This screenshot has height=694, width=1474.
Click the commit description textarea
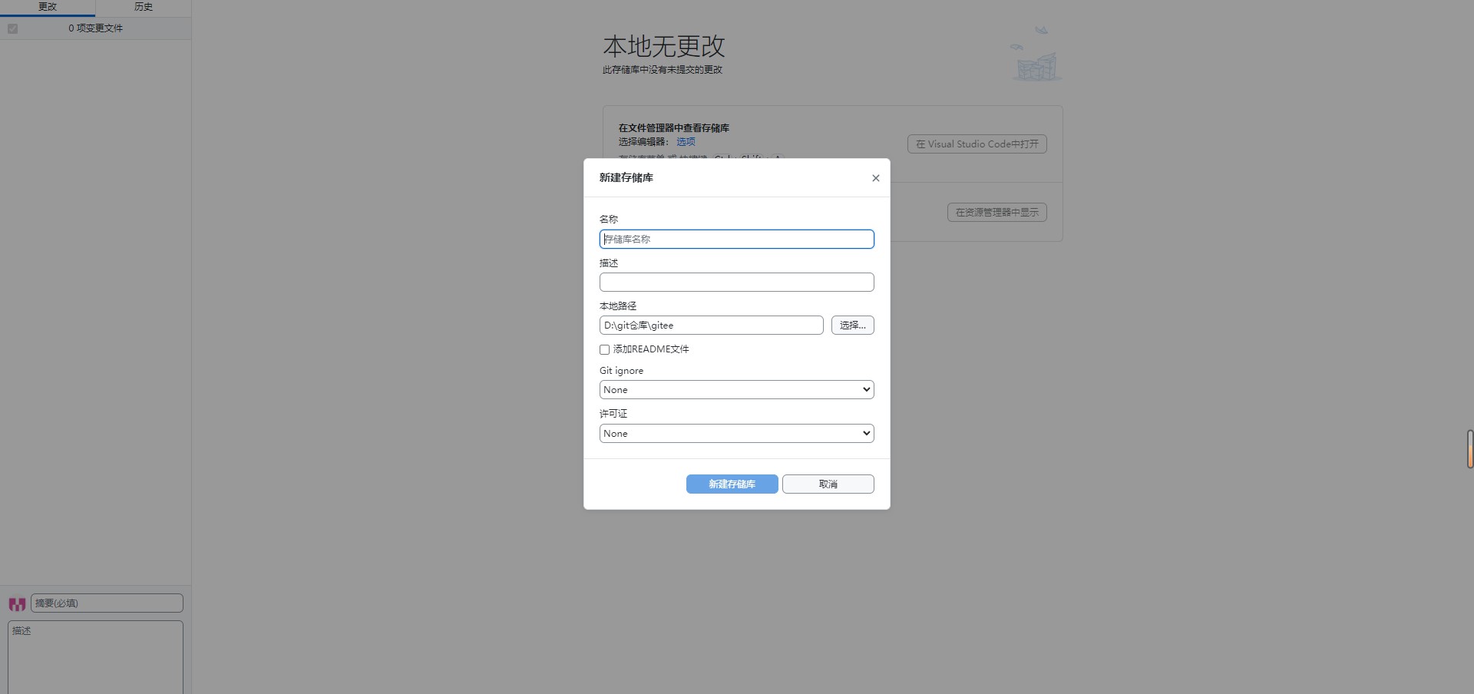pyautogui.click(x=95, y=656)
